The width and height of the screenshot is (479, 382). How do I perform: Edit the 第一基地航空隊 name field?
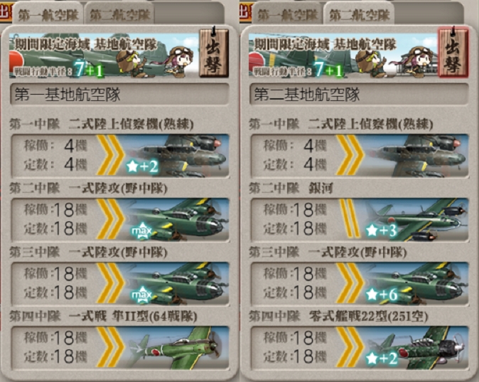point(119,94)
